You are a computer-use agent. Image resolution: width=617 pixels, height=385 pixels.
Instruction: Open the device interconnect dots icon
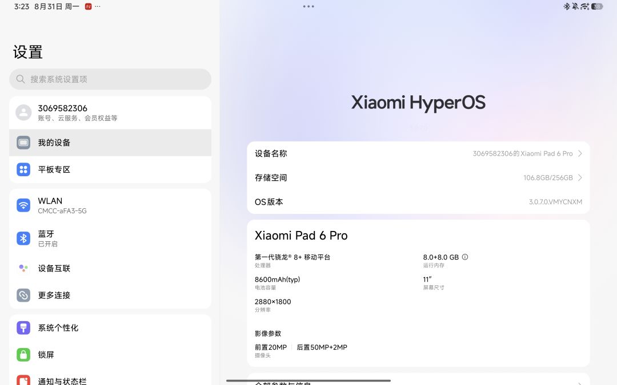(23, 268)
